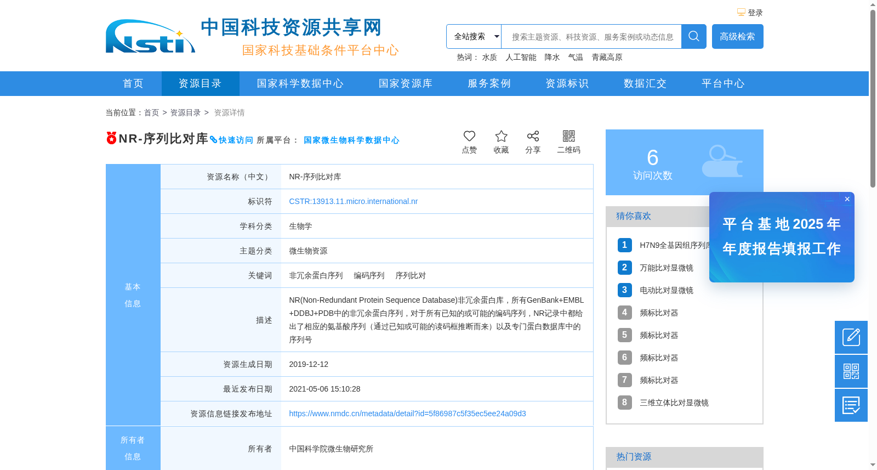877x470 pixels.
Task: Click keyword 编码序列
Action: [x=369, y=275]
